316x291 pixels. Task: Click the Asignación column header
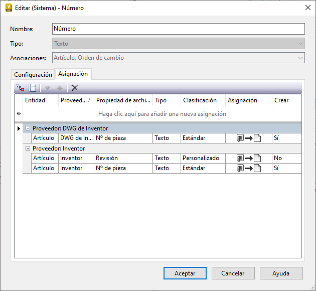pyautogui.click(x=249, y=100)
